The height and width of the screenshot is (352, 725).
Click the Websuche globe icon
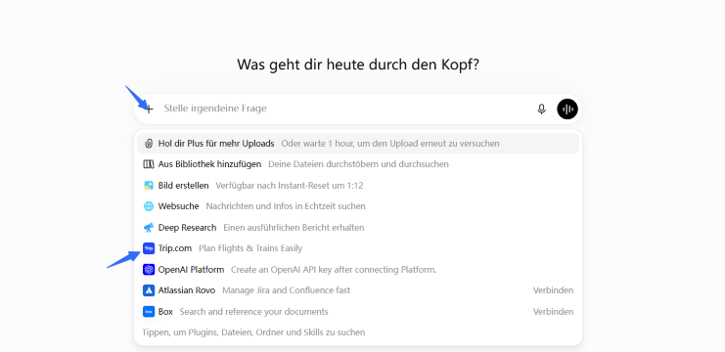click(x=149, y=206)
